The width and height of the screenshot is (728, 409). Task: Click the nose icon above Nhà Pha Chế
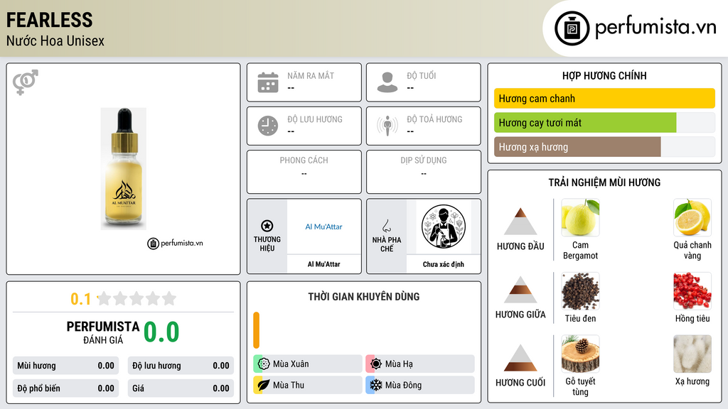pyautogui.click(x=386, y=226)
